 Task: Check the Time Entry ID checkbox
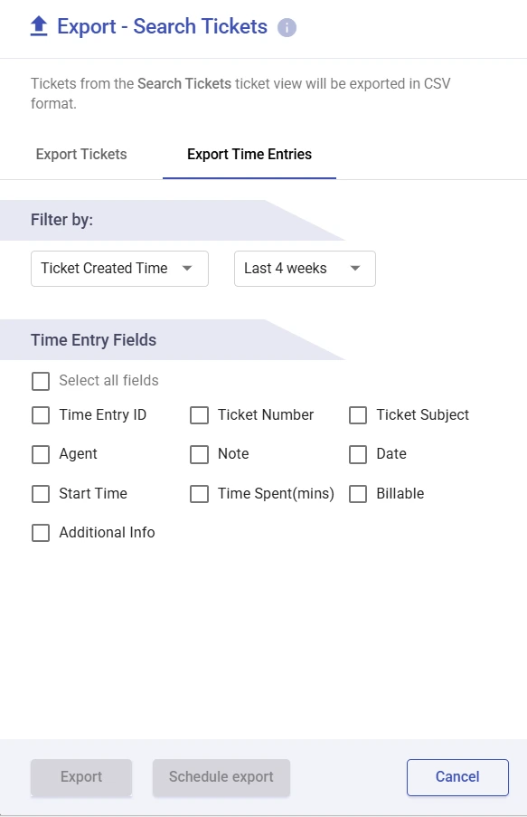pos(41,414)
